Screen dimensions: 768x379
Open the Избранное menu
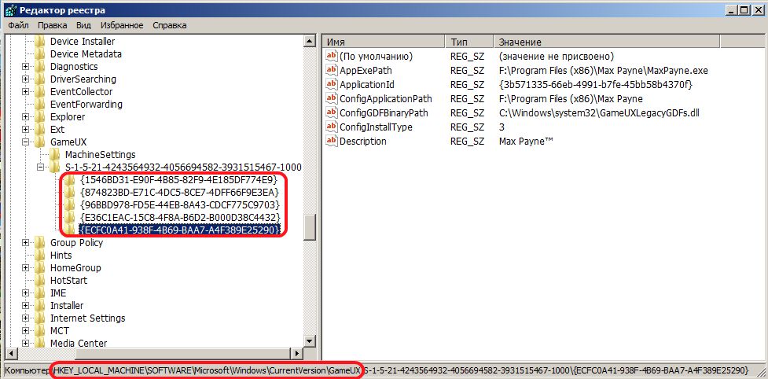(122, 25)
